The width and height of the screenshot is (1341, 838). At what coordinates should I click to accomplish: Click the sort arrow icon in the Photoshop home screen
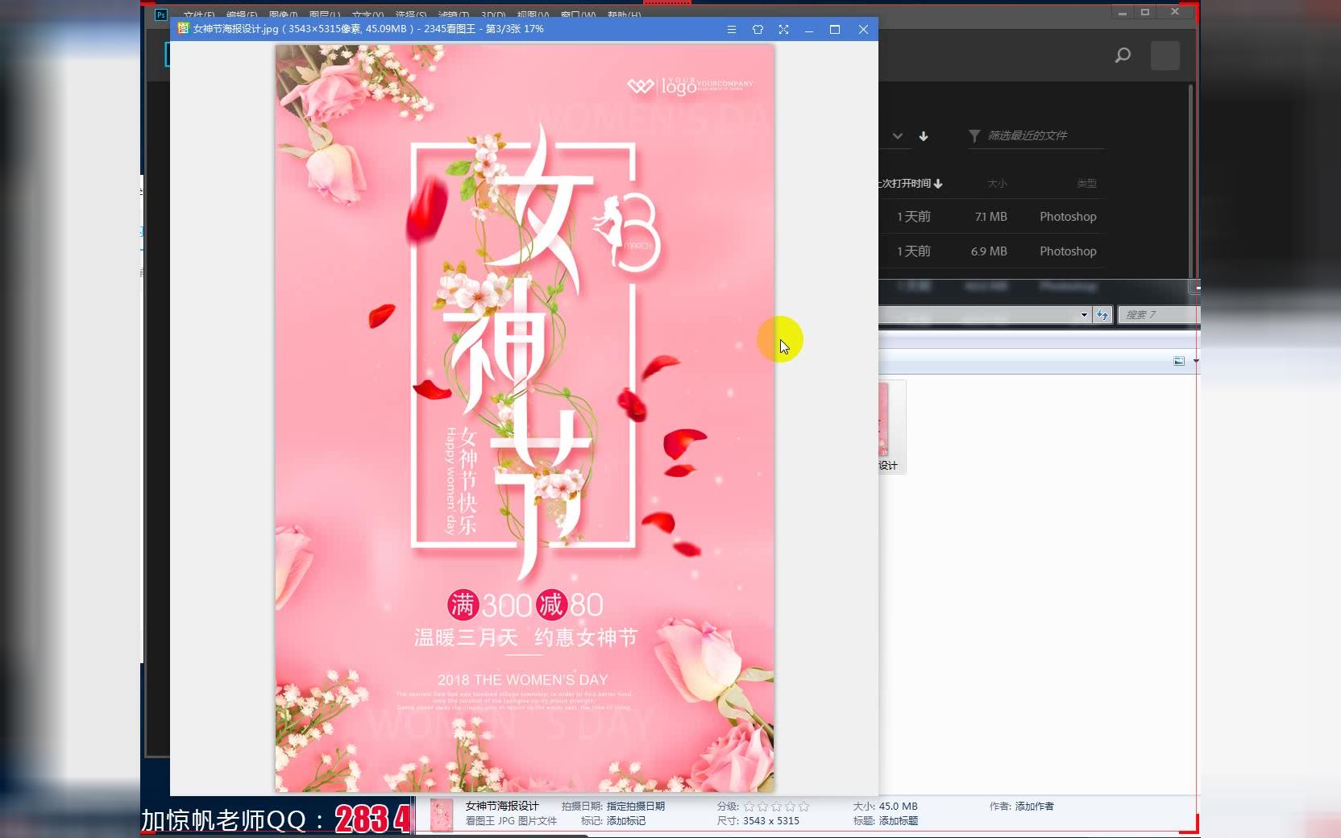point(924,136)
